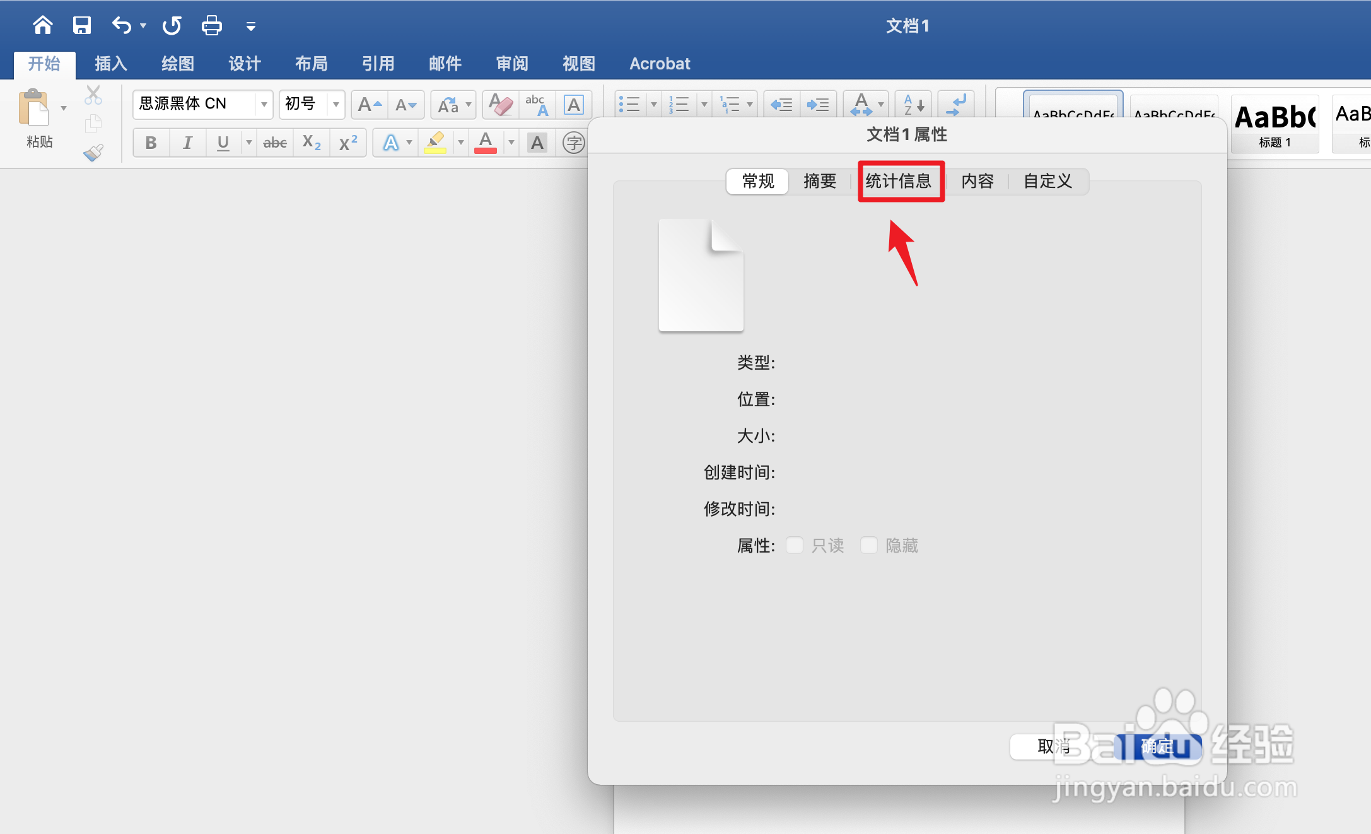Toggle the underline formatting

(x=222, y=143)
